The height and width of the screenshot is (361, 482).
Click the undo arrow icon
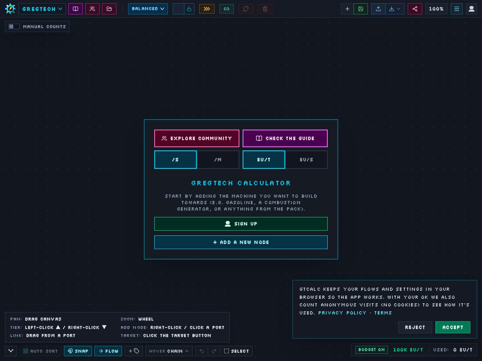click(202, 351)
